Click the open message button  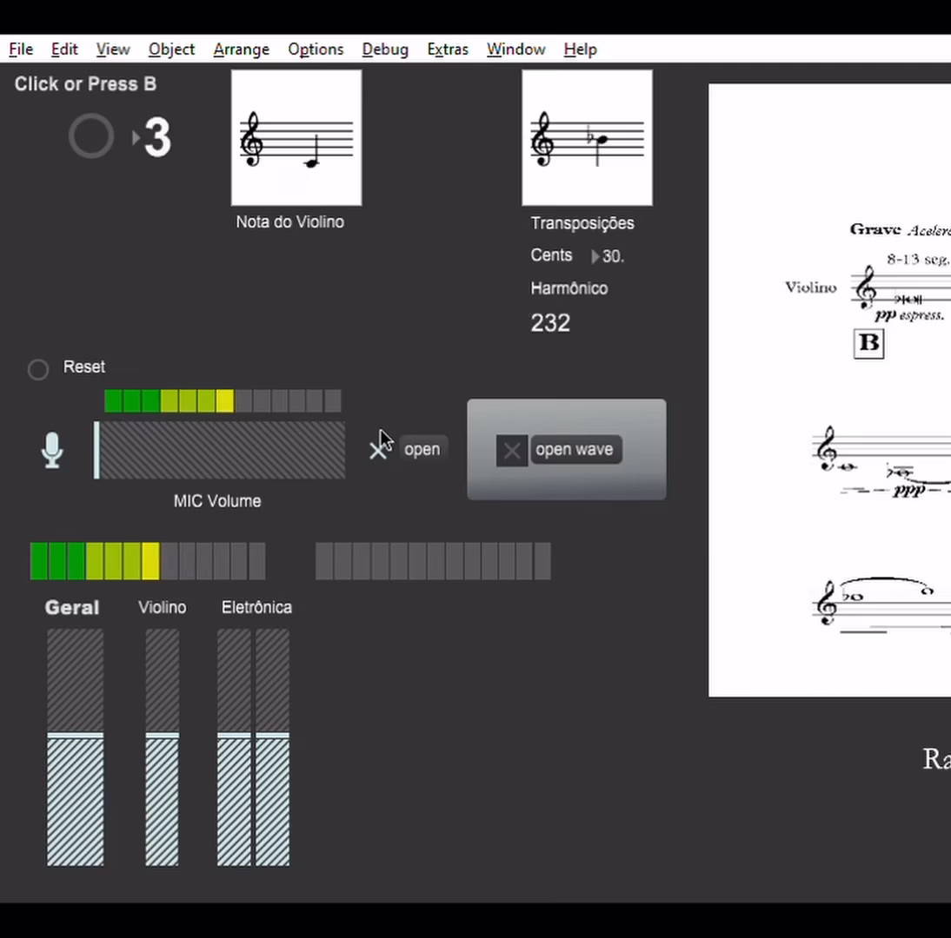point(422,450)
